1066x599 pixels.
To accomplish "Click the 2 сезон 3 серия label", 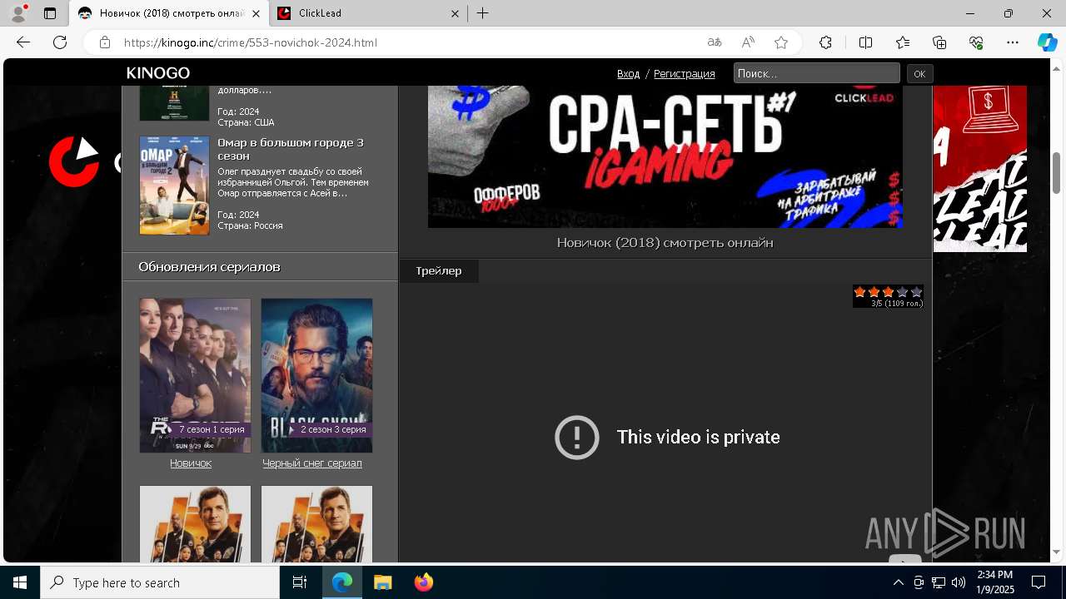I will 331,429.
